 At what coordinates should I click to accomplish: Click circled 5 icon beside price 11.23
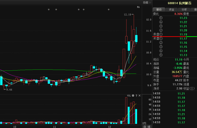161,18
